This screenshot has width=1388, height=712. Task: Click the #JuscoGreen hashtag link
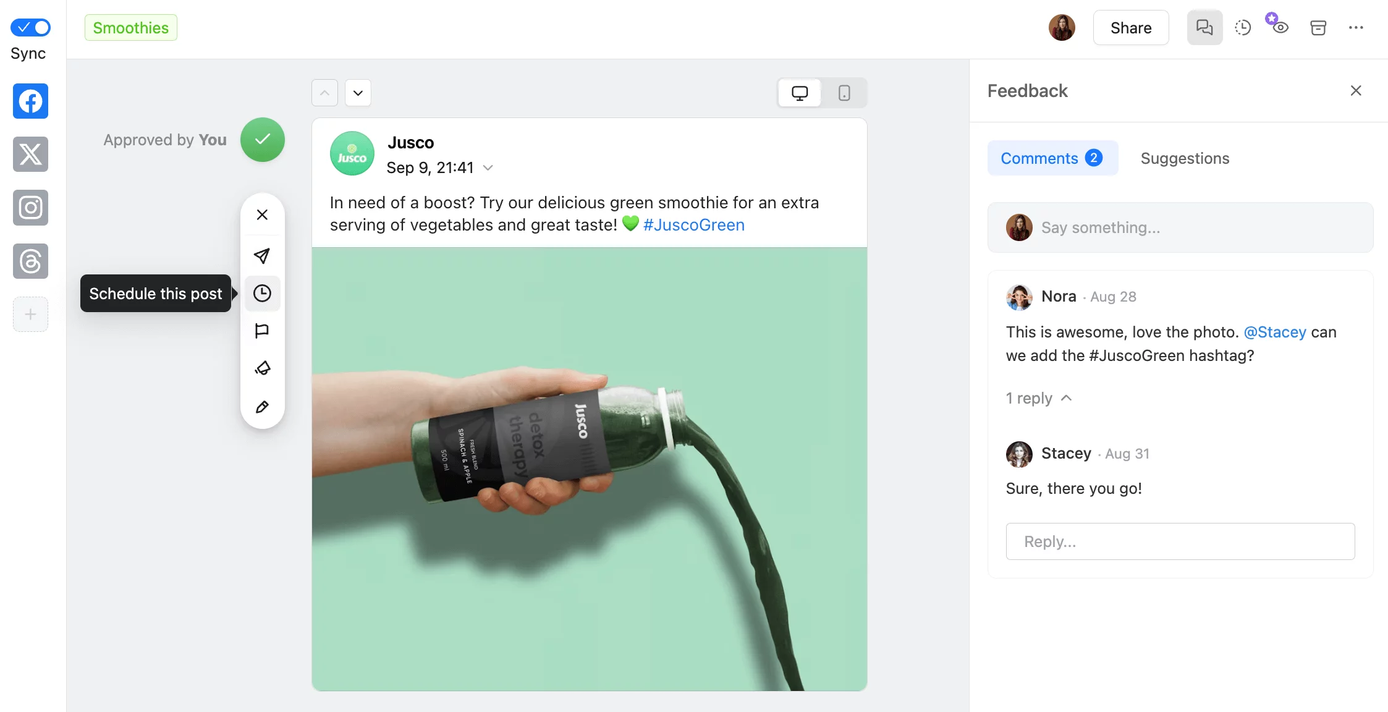pyautogui.click(x=693, y=224)
